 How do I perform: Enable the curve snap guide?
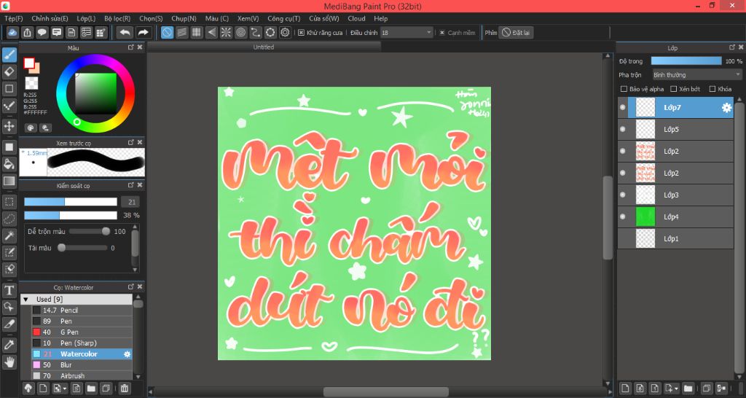tap(256, 32)
